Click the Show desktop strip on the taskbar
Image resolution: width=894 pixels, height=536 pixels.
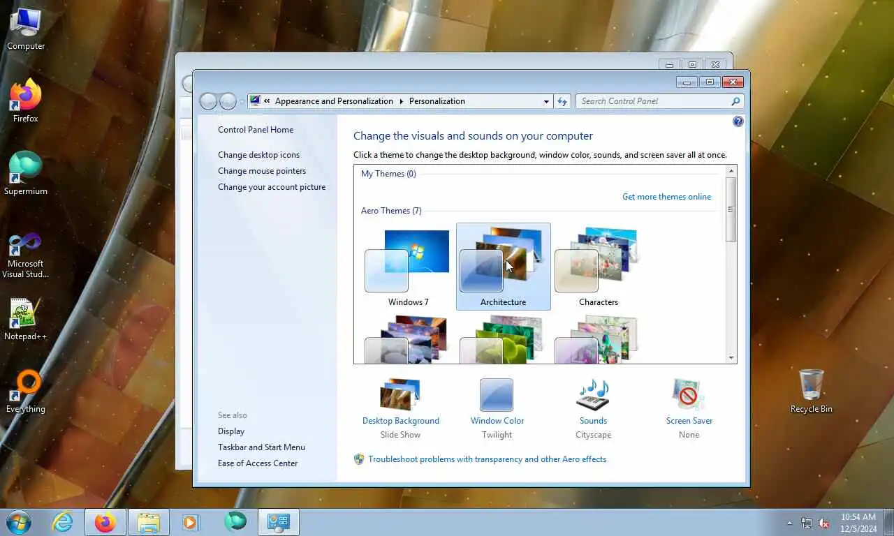[x=888, y=523]
